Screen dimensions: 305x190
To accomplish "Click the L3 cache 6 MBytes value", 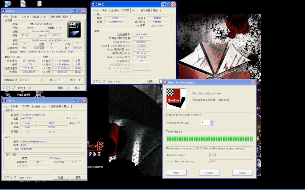I will 62,72.
